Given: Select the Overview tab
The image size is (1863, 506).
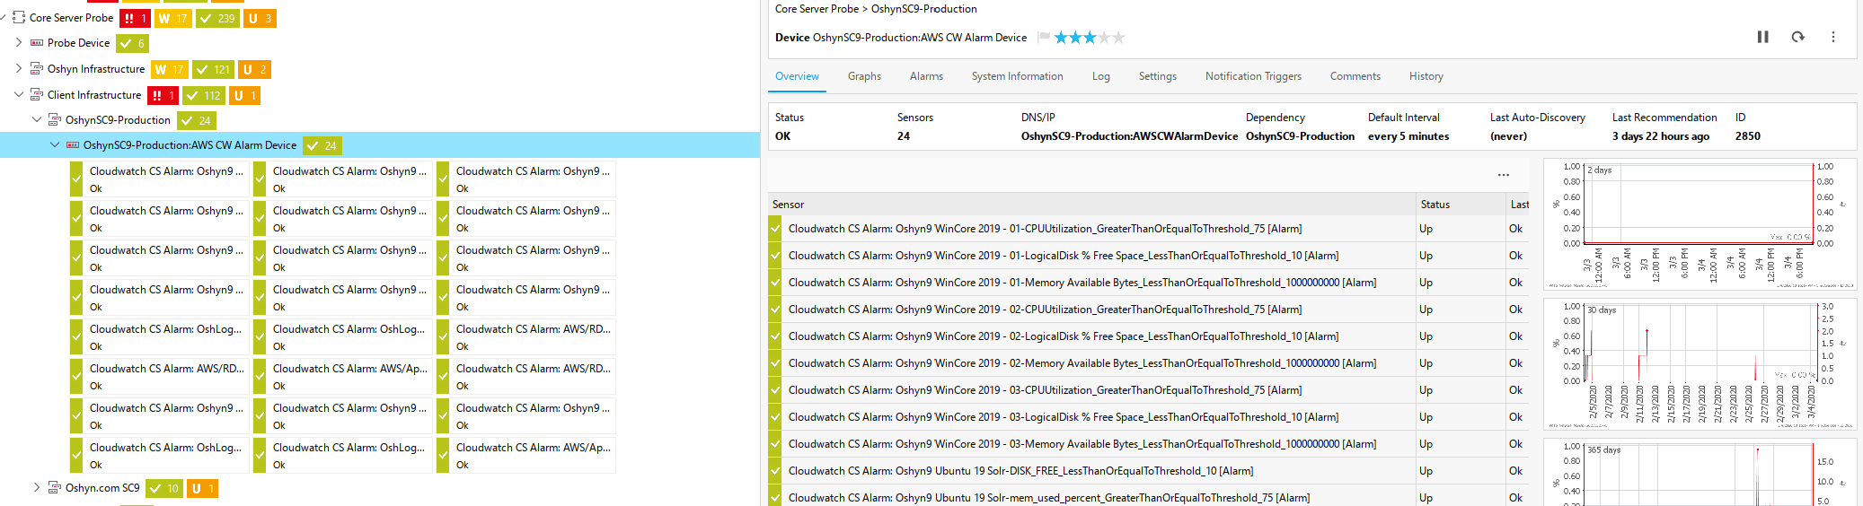Looking at the screenshot, I should point(797,76).
